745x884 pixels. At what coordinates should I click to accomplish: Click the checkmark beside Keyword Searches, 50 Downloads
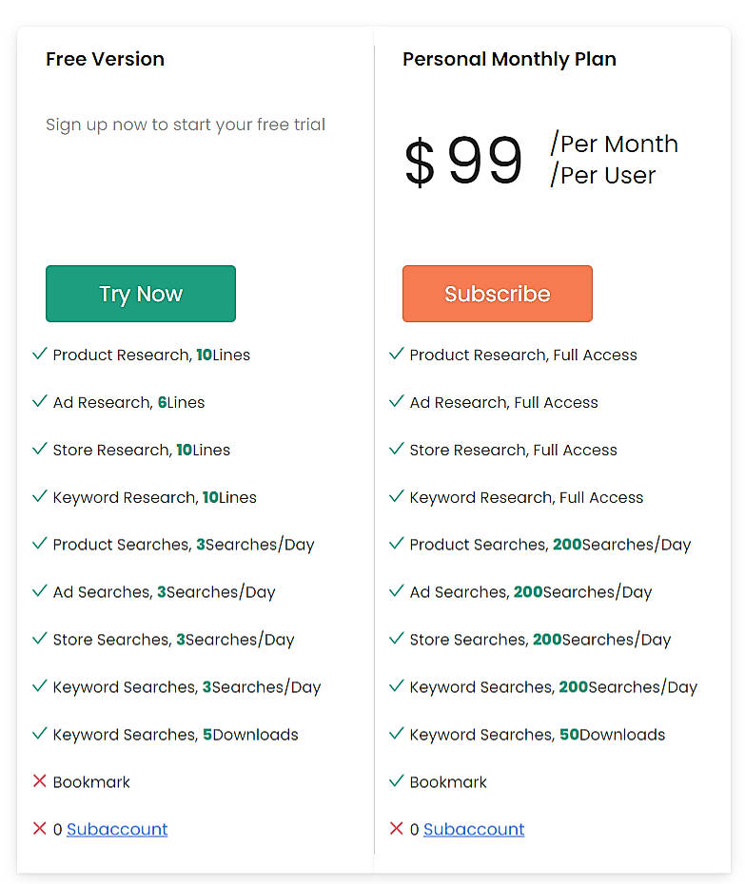tap(396, 734)
